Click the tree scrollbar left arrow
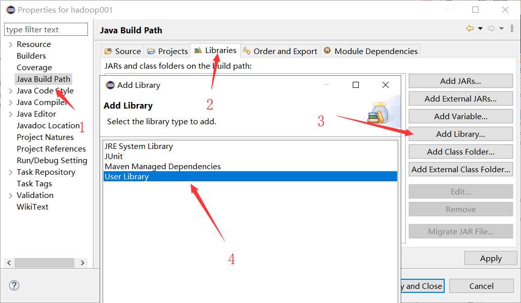 (9, 263)
